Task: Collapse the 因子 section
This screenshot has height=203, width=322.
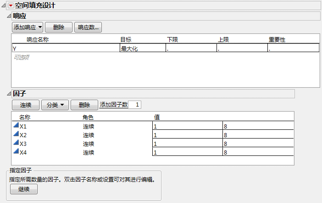Action: [9, 94]
